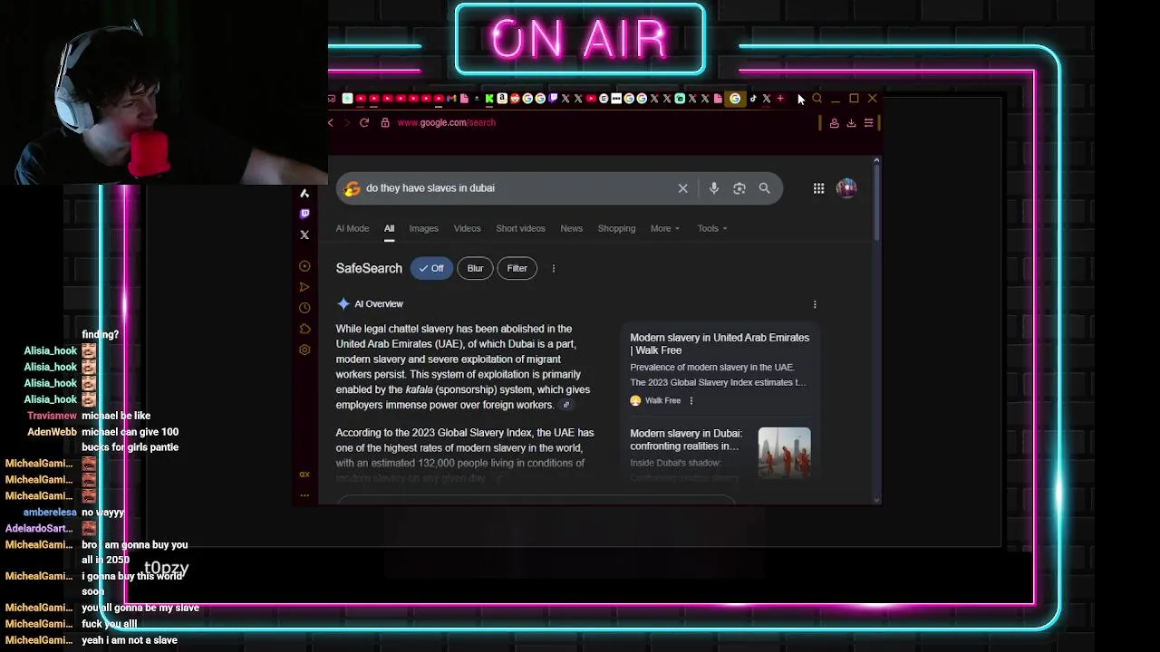Open a new tab with the plus icon
1160x652 pixels.
[x=780, y=98]
